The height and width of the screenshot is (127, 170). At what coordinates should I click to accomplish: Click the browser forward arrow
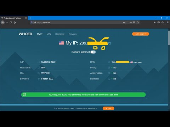click(x=7, y=22)
